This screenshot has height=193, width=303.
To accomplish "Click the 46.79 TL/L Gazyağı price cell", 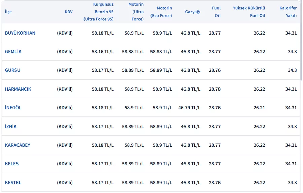I will [189, 108].
